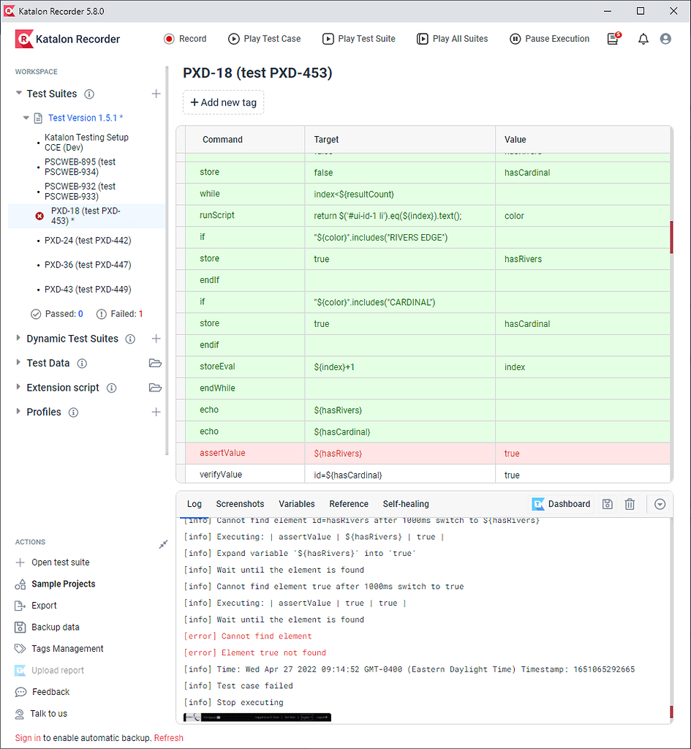The image size is (691, 749).
Task: Run Play Test Suite
Action: point(359,39)
